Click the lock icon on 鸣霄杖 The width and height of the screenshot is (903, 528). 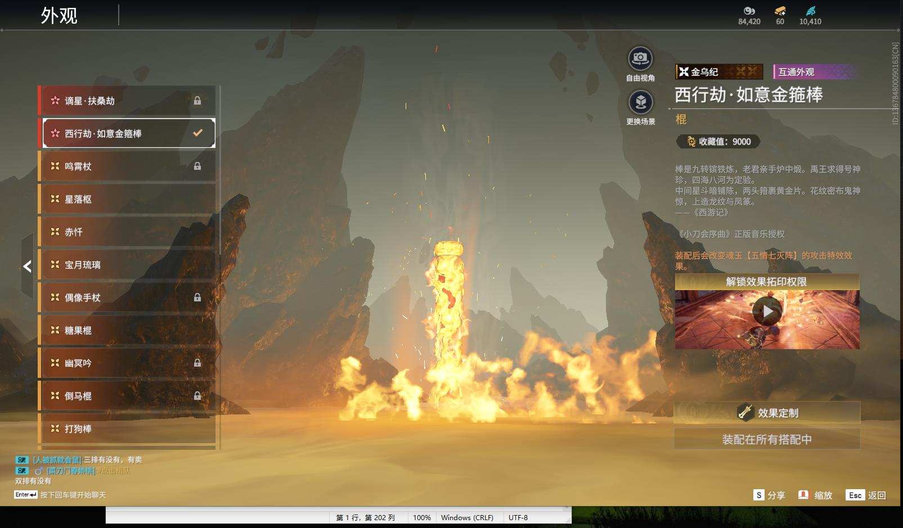[x=197, y=166]
